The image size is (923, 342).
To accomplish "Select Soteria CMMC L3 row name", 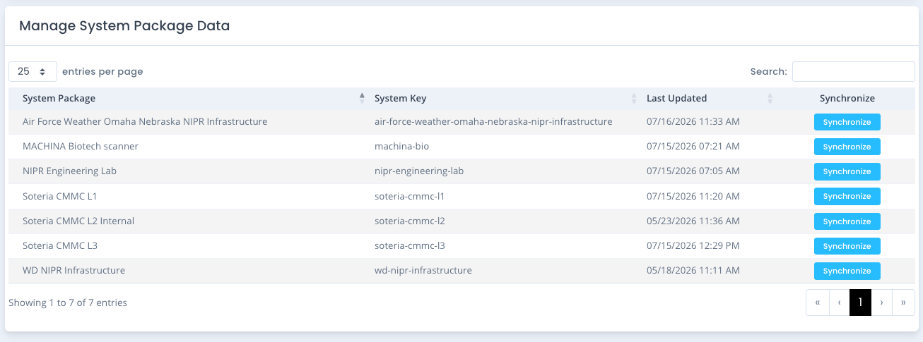I will [60, 245].
